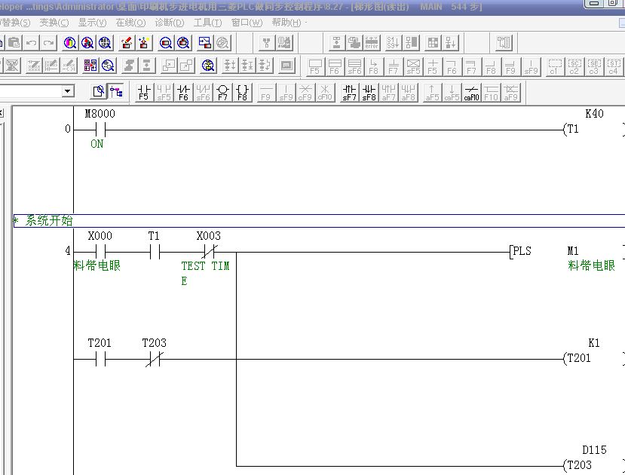Screen dimensions: 625x475
Task: Insert a falling pulse contact (sF8)
Action: pyautogui.click(x=369, y=92)
